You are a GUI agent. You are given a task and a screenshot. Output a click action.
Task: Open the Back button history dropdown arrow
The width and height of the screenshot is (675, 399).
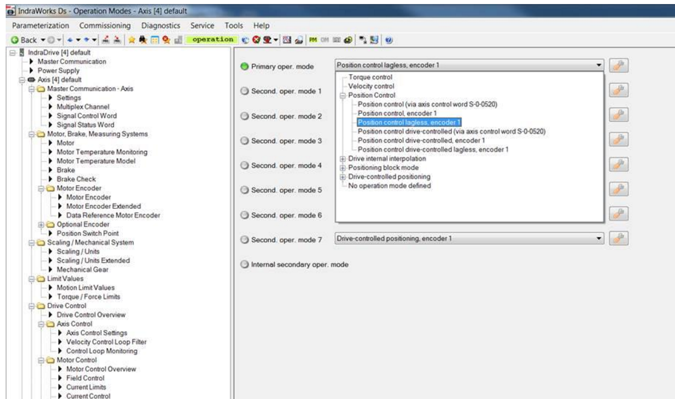[x=43, y=40]
